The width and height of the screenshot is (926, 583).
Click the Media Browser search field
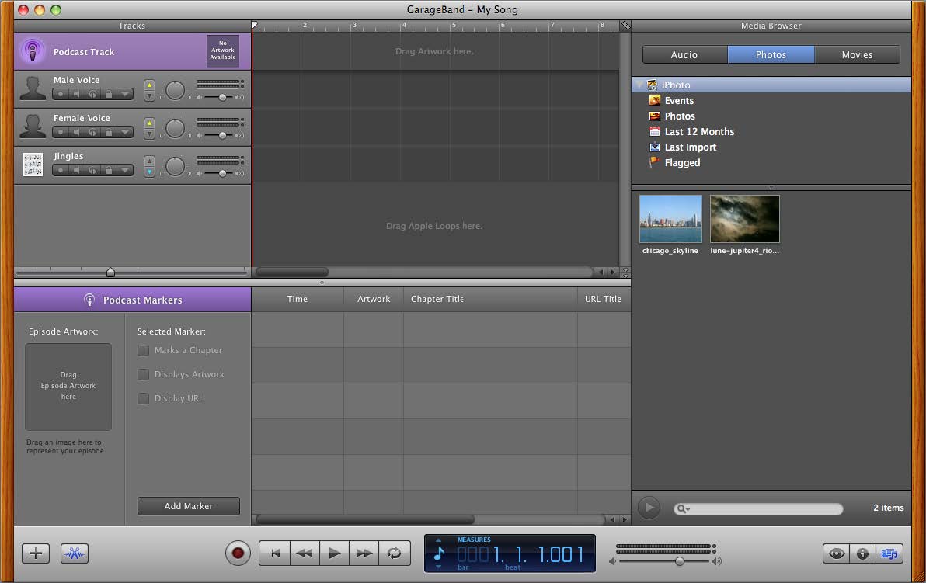pyautogui.click(x=758, y=508)
